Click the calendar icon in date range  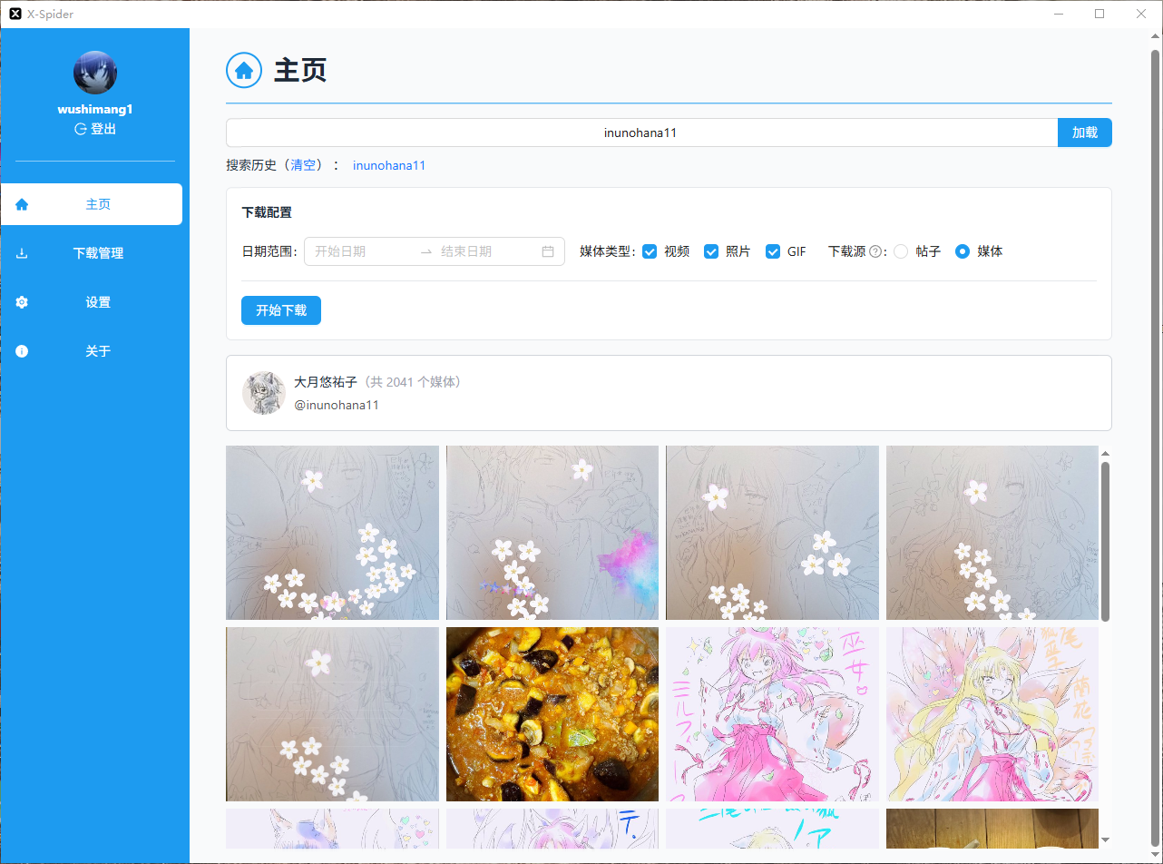tap(548, 251)
